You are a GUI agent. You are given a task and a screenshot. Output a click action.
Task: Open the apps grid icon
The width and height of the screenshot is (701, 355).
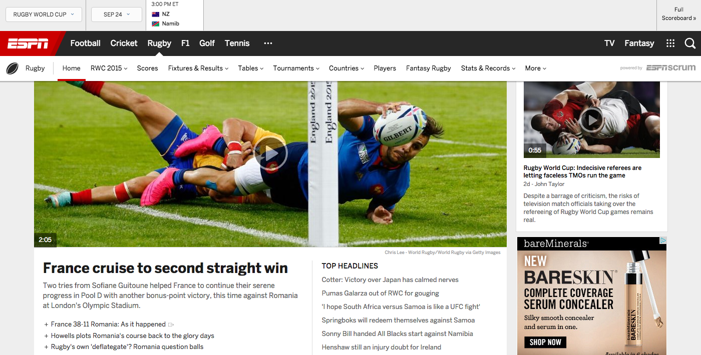(670, 43)
